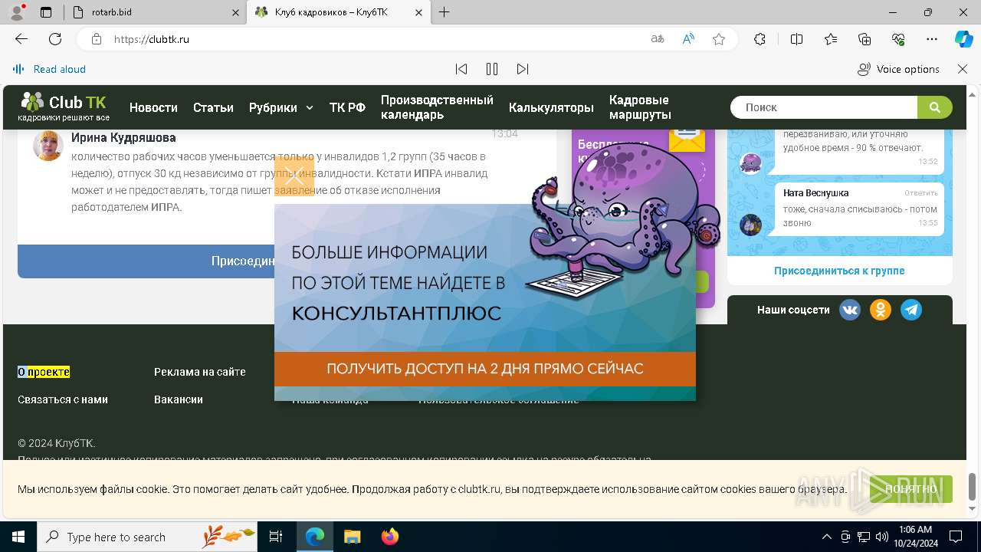Open tab actions menu icon

[x=46, y=12]
